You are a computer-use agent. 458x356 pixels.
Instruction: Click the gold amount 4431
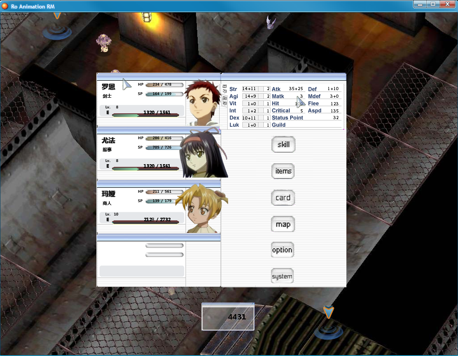tap(237, 317)
